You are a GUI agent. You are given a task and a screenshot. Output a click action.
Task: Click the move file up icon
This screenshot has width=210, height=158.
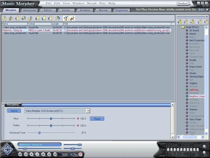(x=44, y=18)
